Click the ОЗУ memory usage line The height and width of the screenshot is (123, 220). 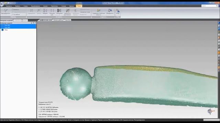pyautogui.click(x=48, y=114)
